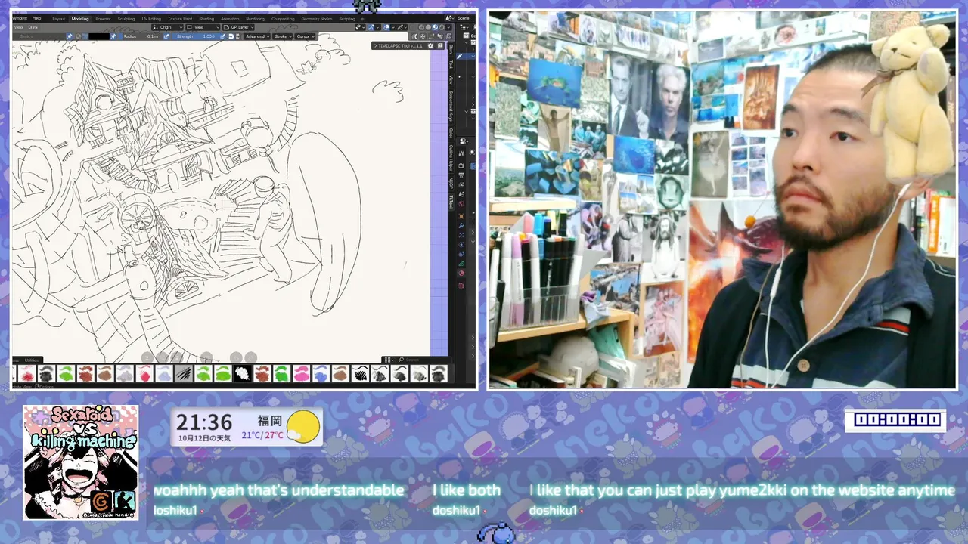Switch to rendered viewport shading
Viewport: 968px width, 544px height.
(440, 27)
